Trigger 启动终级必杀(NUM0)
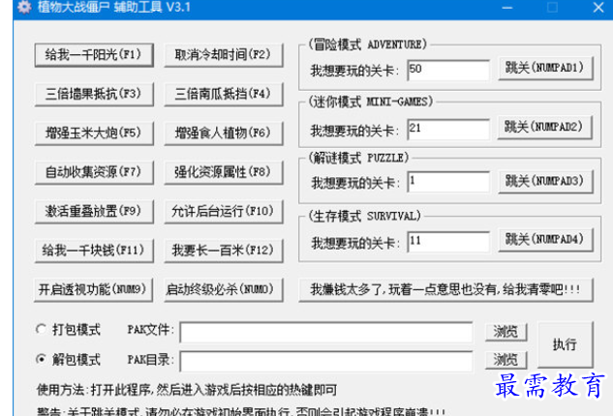This screenshot has width=613, height=416. coord(224,290)
